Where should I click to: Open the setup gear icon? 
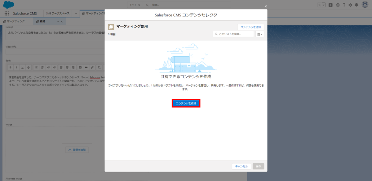pyautogui.click(x=350, y=5)
